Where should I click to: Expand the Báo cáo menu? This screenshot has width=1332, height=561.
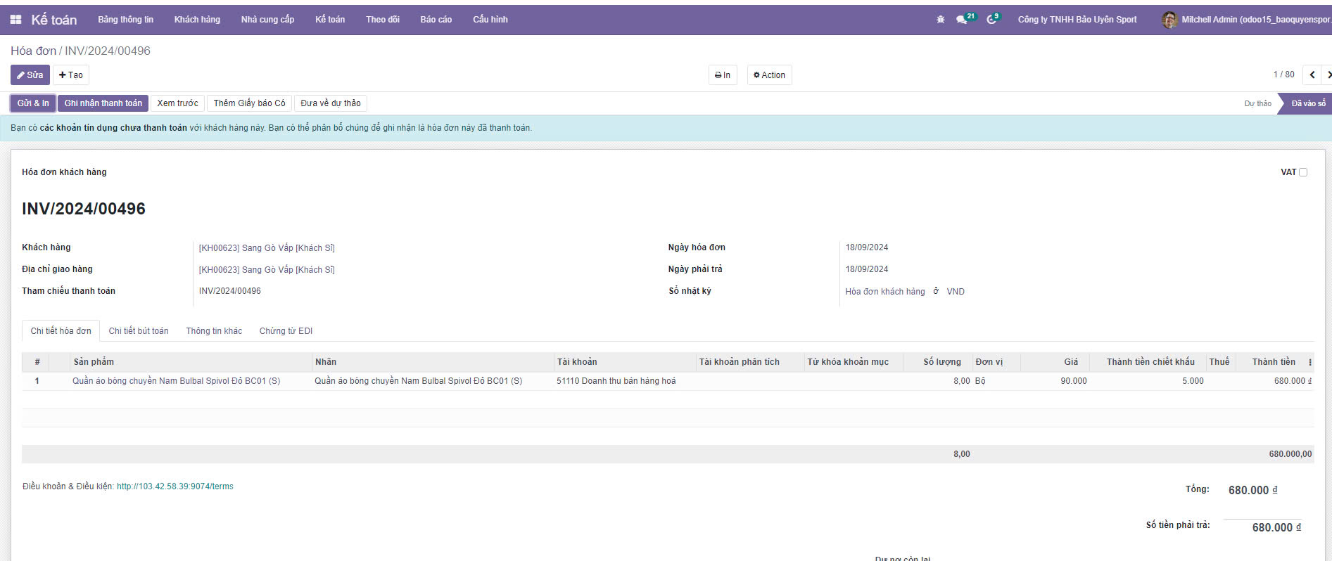pos(436,20)
